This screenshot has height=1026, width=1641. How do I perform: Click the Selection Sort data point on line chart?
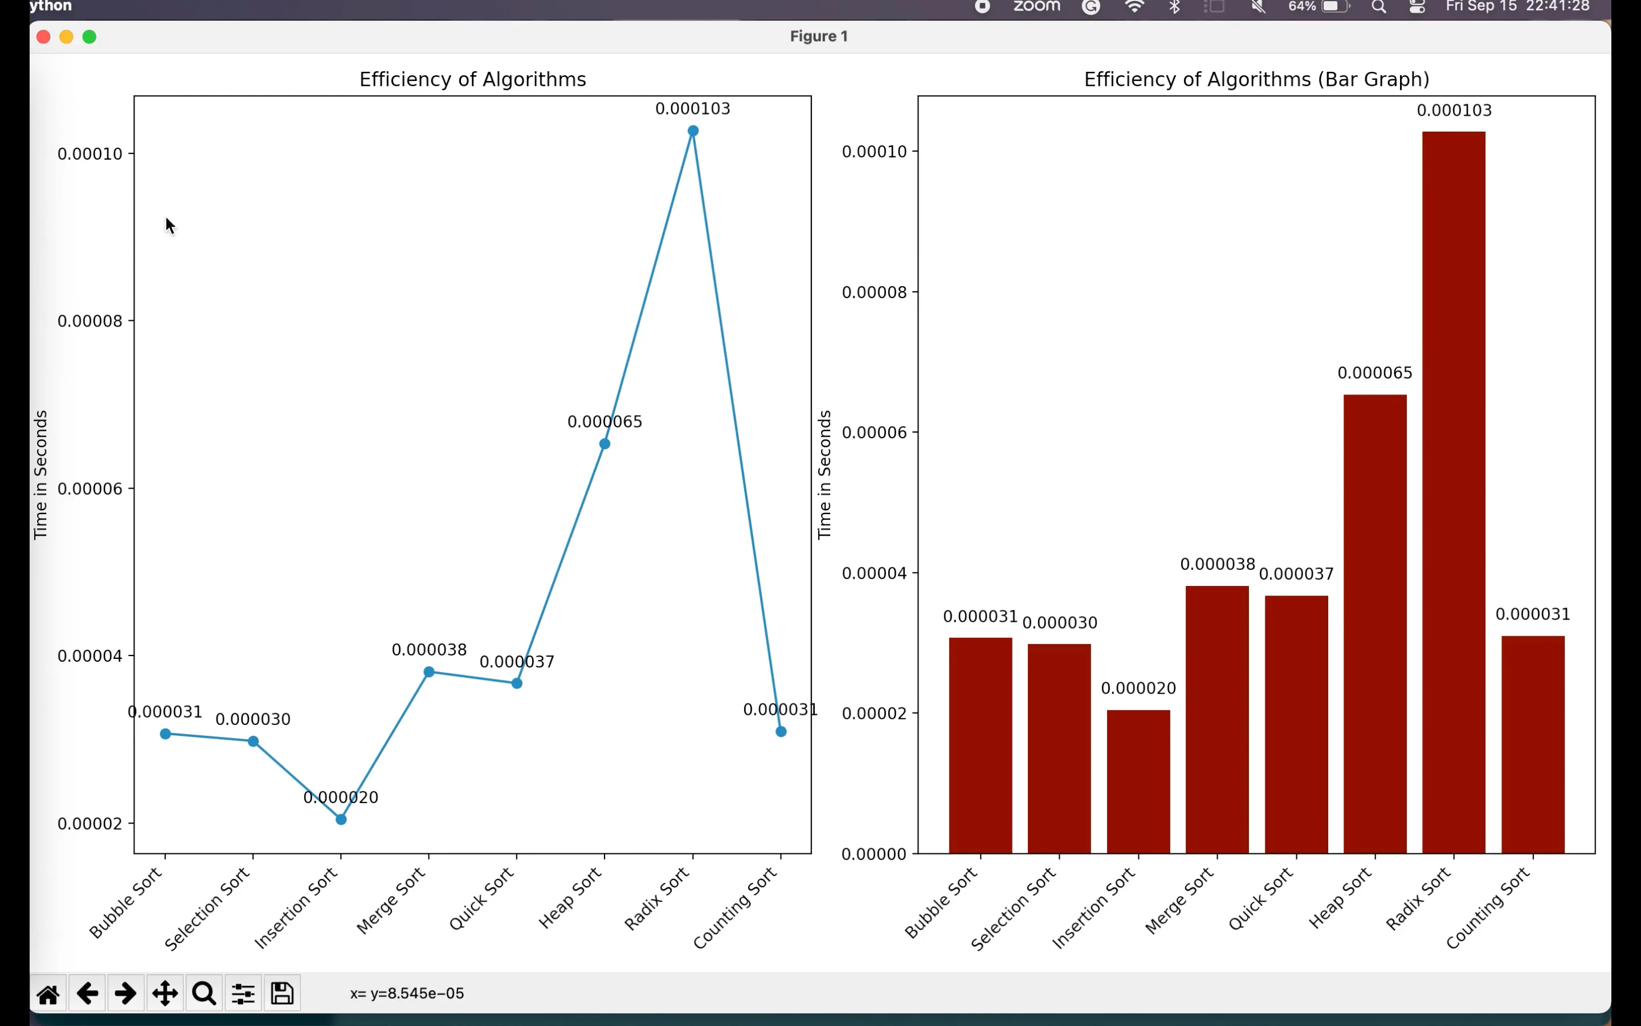pyautogui.click(x=254, y=742)
